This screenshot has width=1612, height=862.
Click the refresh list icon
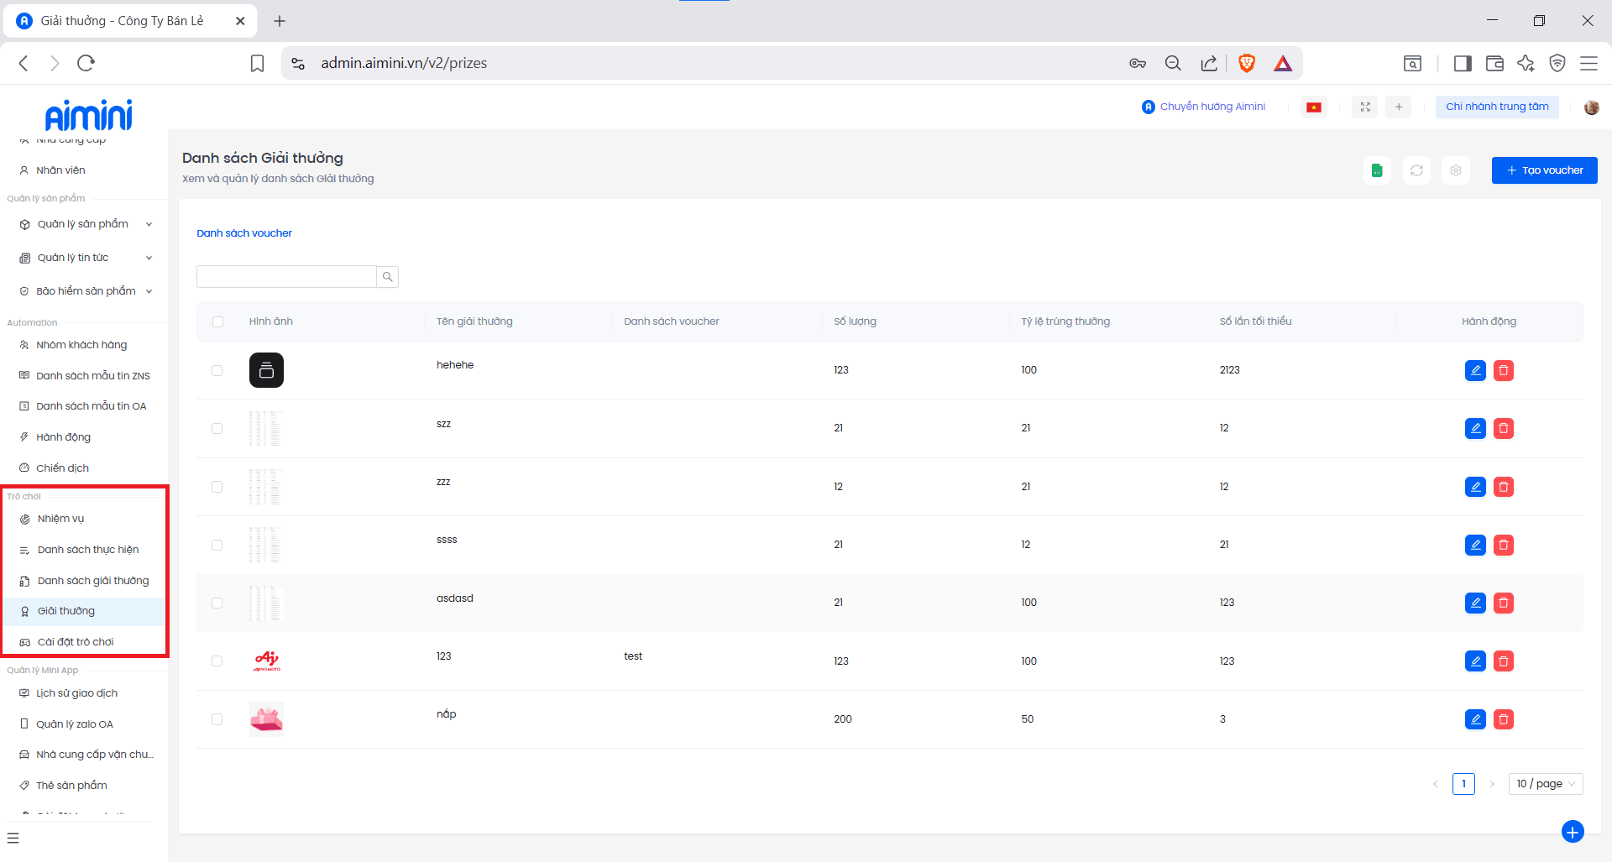[x=1416, y=170]
